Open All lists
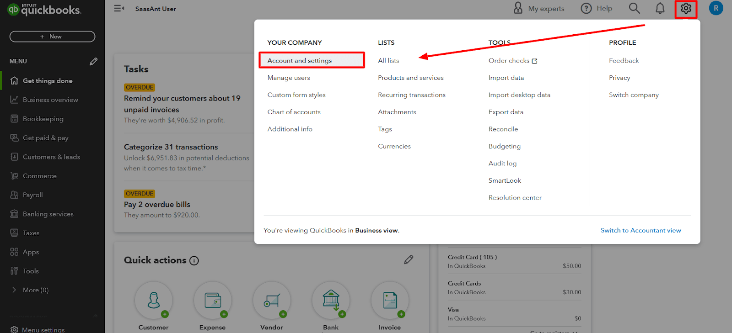The height and width of the screenshot is (333, 732). click(388, 60)
